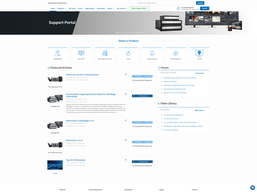Viewport: 257px width, 192px height.
Task: Click the Raise a Support Ticket button
Action: 140,8
